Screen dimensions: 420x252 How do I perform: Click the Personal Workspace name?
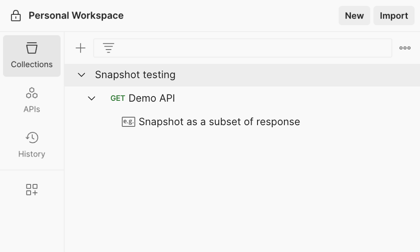click(76, 15)
